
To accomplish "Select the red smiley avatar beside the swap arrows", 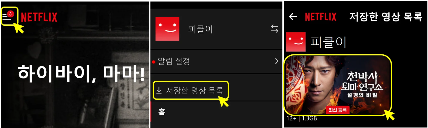I will [167, 29].
